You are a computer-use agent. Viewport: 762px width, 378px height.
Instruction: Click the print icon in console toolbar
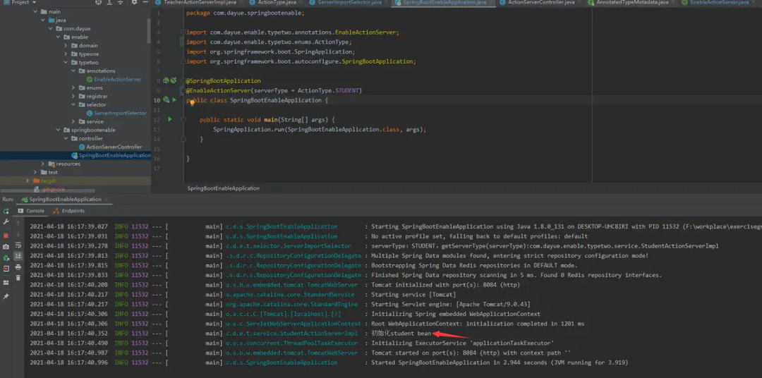point(18,267)
